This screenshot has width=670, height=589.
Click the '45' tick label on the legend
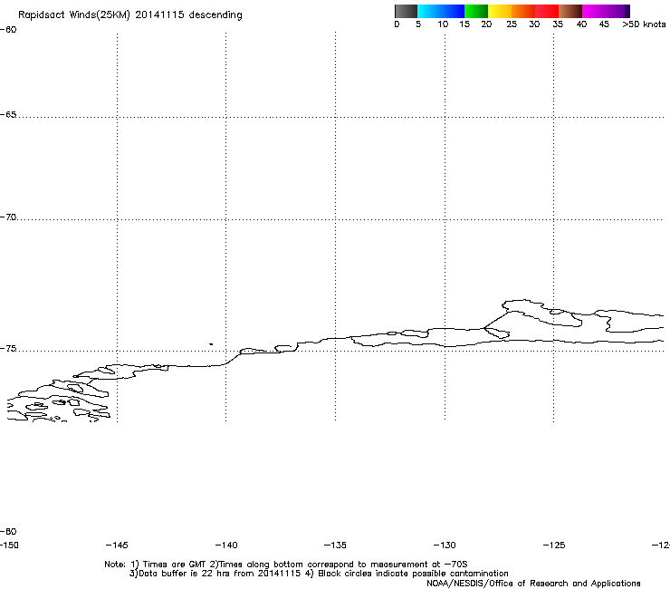604,24
